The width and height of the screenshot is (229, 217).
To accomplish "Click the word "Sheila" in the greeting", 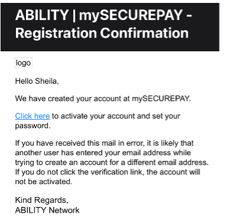I will coord(46,81).
